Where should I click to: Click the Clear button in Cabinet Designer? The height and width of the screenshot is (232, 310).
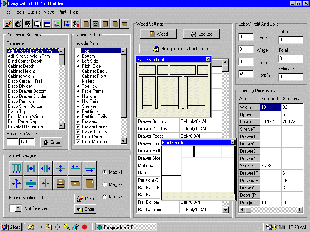[85, 199]
